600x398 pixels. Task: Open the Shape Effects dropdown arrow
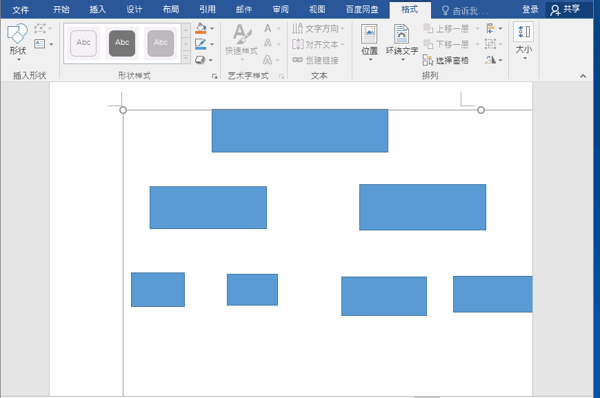pyautogui.click(x=211, y=60)
